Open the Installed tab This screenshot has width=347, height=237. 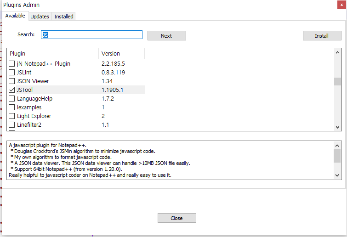pyautogui.click(x=64, y=17)
